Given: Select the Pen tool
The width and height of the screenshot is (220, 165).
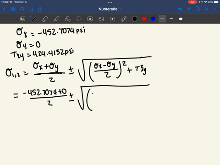Looking at the screenshot, I should (34, 19).
